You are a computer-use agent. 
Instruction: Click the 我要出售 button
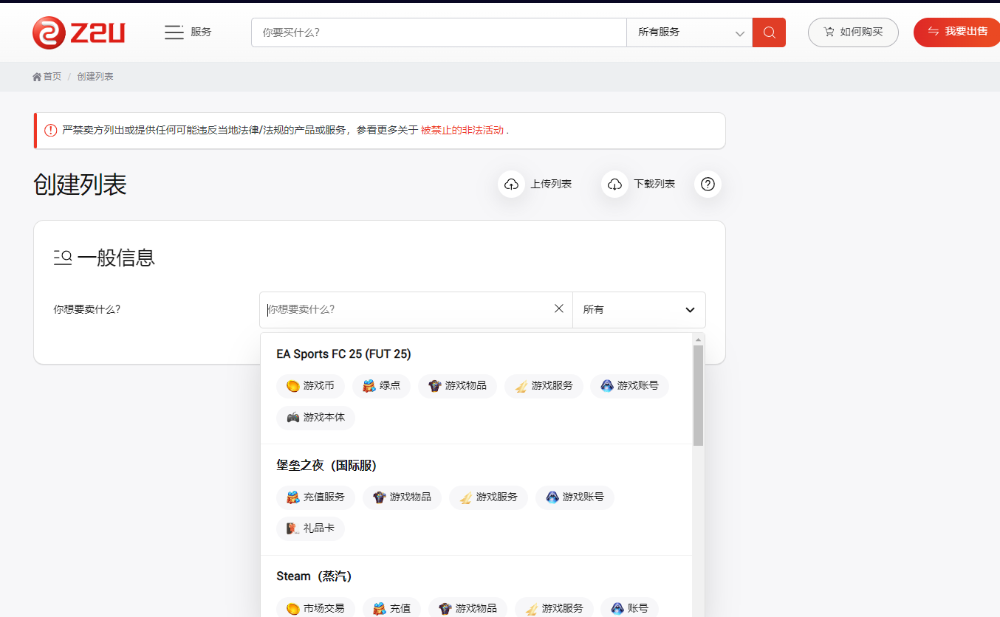point(957,32)
